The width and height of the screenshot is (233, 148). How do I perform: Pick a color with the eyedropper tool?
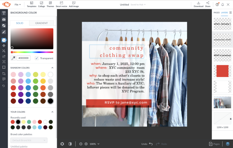[13, 58]
